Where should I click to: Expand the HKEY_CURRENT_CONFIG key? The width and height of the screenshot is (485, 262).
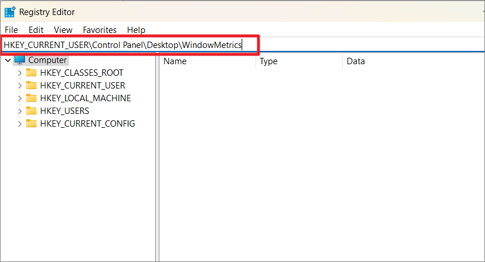pyautogui.click(x=20, y=124)
